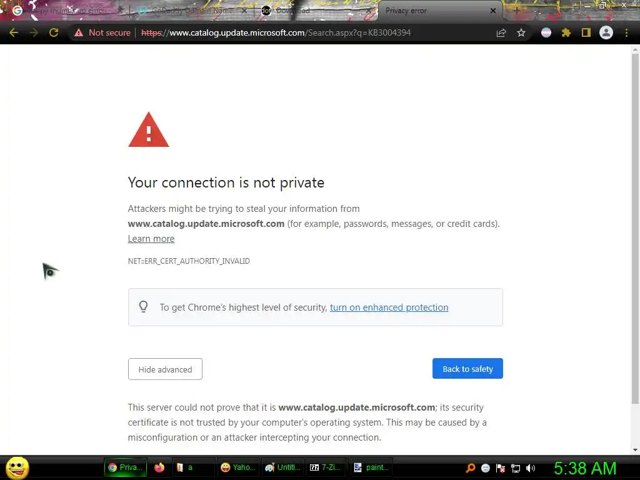Image resolution: width=640 pixels, height=480 pixels.
Task: Switch to the Untitled Paint taskbar item
Action: pyautogui.click(x=282, y=467)
